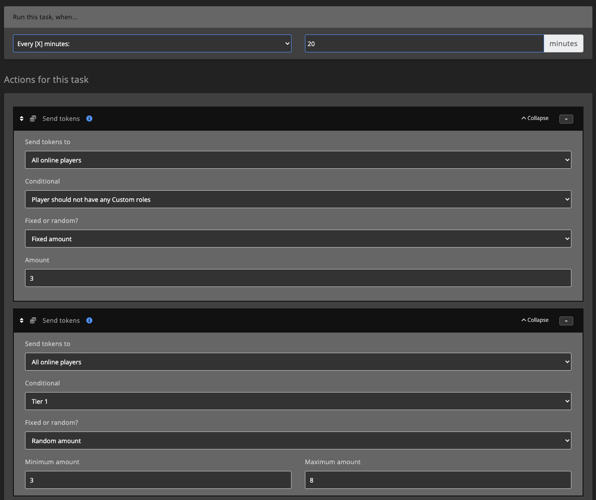Click the 'Minimum amount' label
The width and height of the screenshot is (596, 500).
52,462
